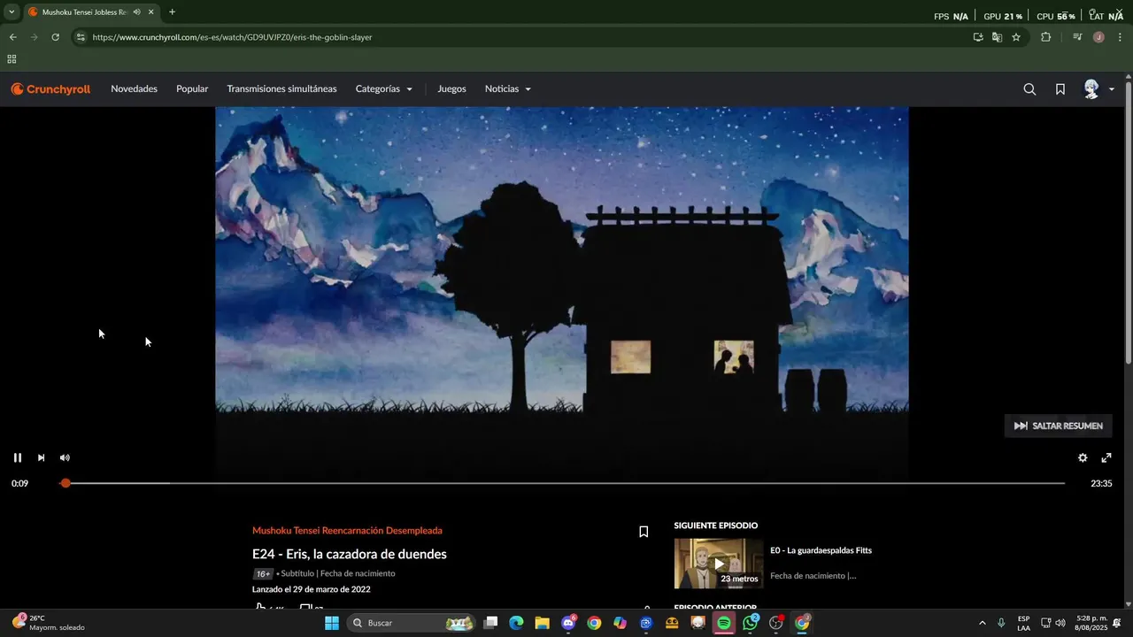This screenshot has height=637, width=1133.
Task: Open the browser extensions puzzle icon
Action: [x=1045, y=37]
